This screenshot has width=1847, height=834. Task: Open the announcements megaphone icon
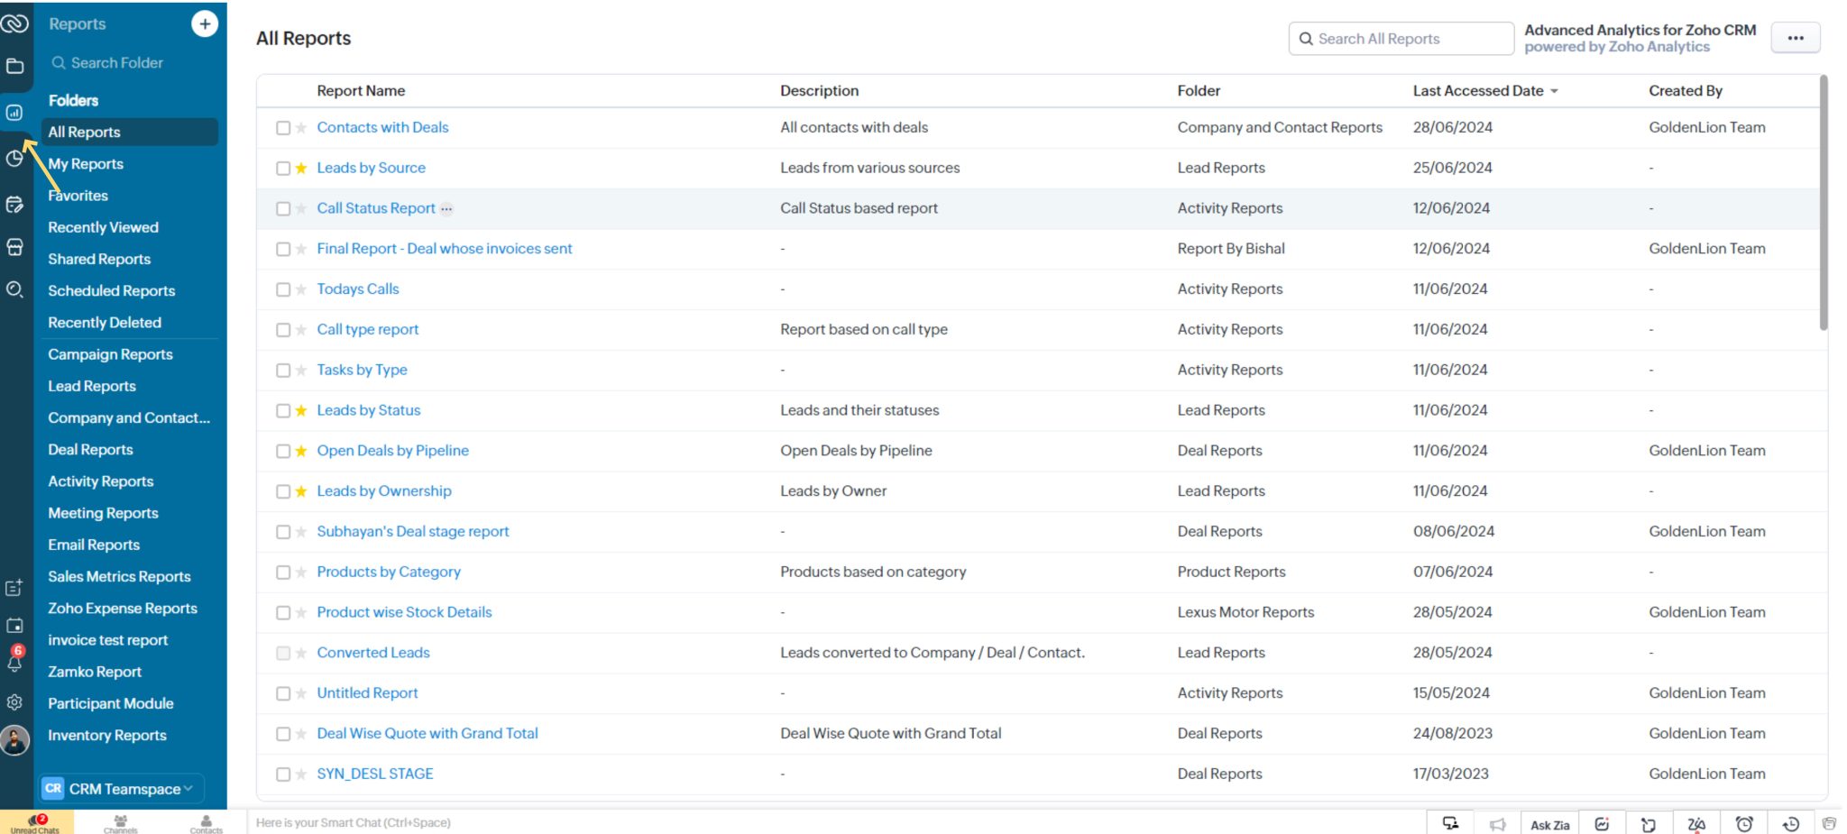(1498, 823)
